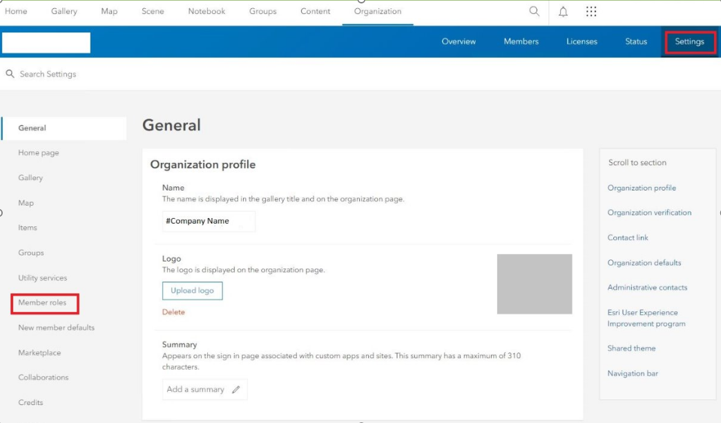Go to the Settings tab

[x=689, y=41]
